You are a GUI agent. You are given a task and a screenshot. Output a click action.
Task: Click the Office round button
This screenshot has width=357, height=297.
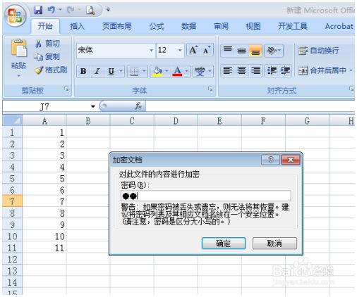pyautogui.click(x=16, y=15)
